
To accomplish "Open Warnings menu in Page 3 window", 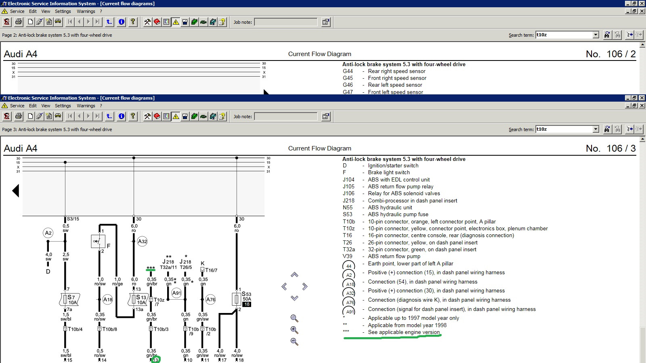I will 86,106.
